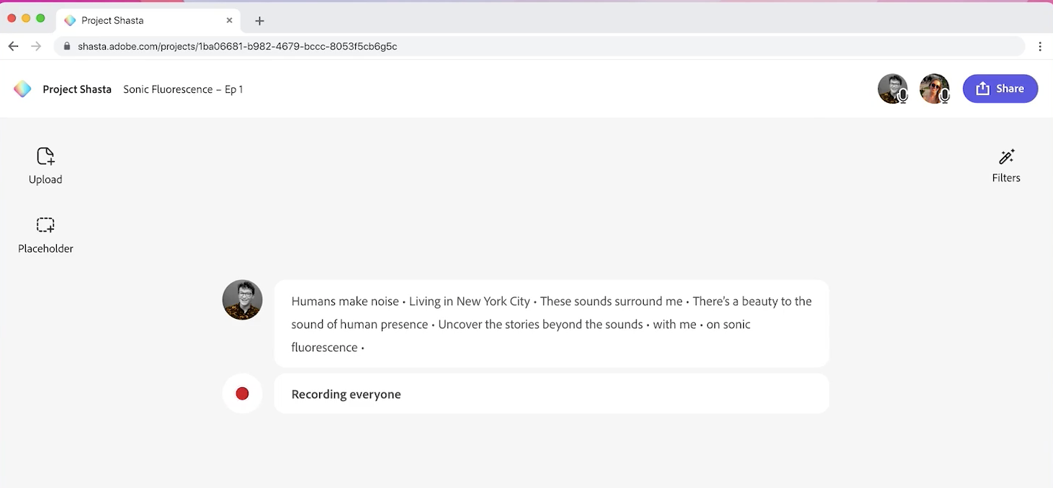Go back using the browser back arrow
The width and height of the screenshot is (1053, 488).
[13, 46]
